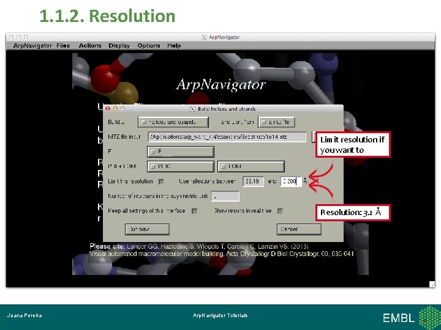This screenshot has width=441, height=330.
Task: Toggle Keep all settings of the interface
Action: click(x=194, y=211)
